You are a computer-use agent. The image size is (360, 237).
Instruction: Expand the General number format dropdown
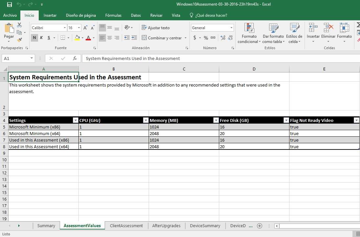[231, 28]
